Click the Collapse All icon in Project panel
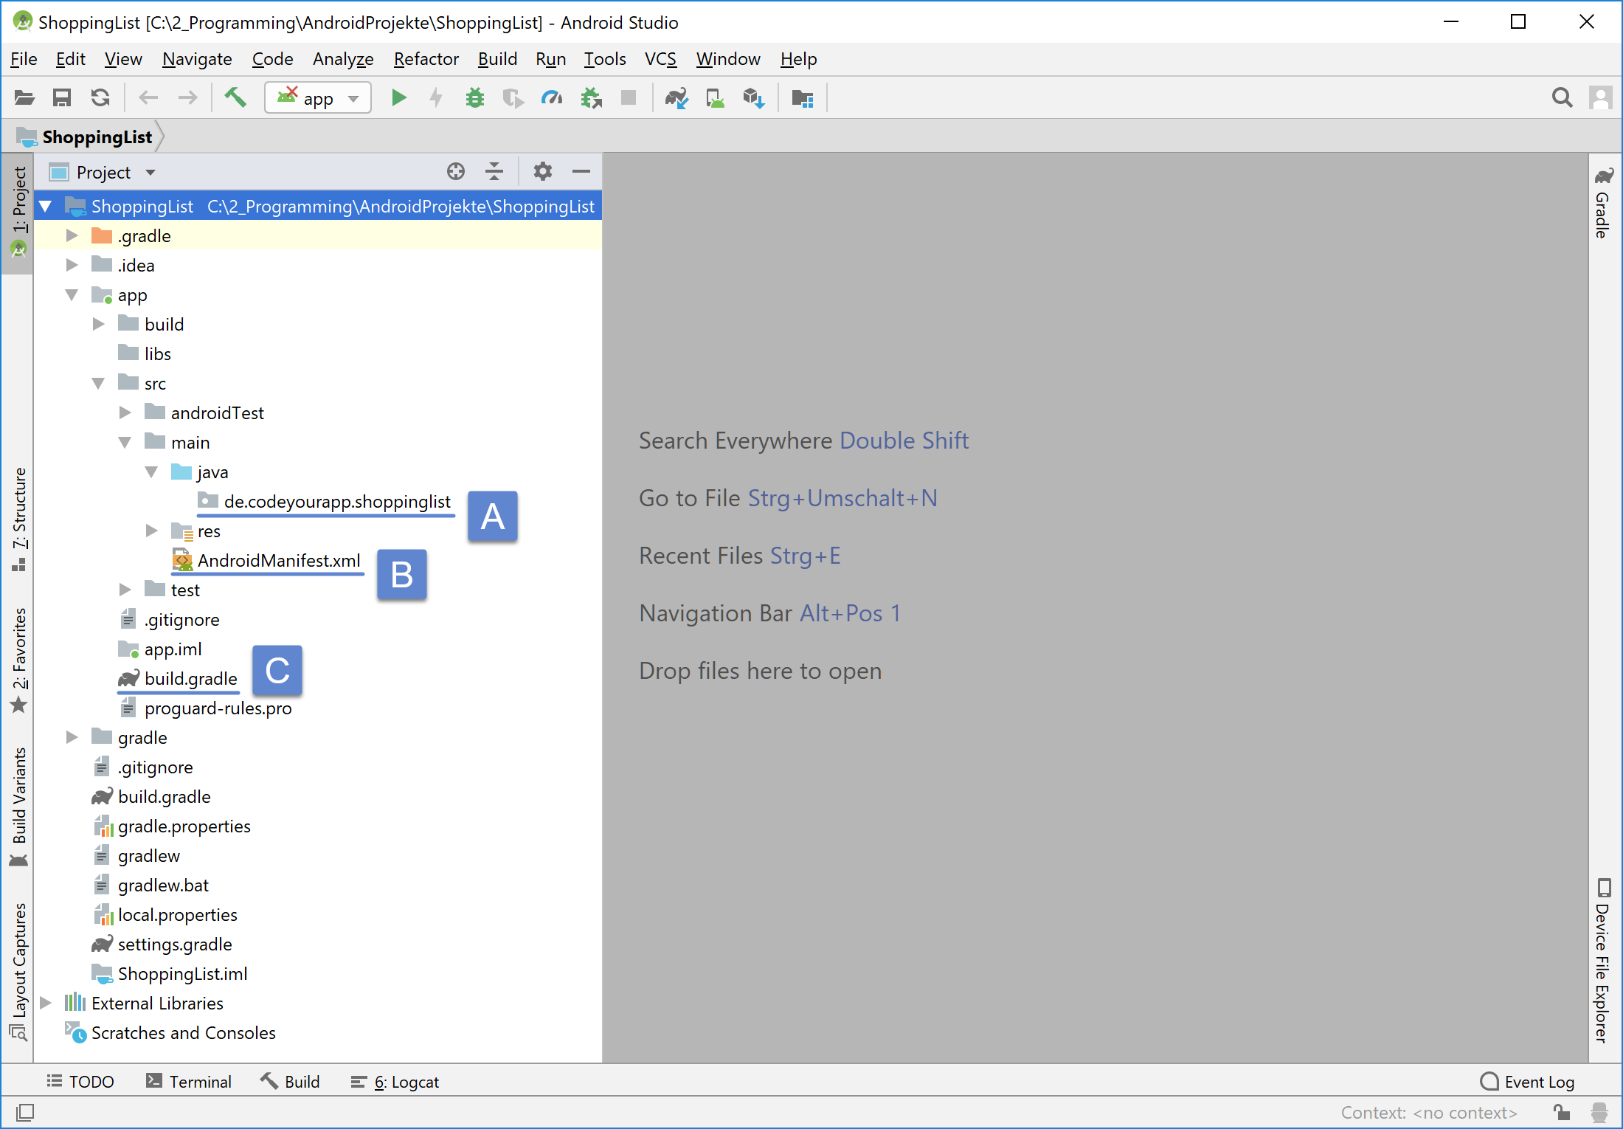The height and width of the screenshot is (1129, 1623). tap(494, 172)
